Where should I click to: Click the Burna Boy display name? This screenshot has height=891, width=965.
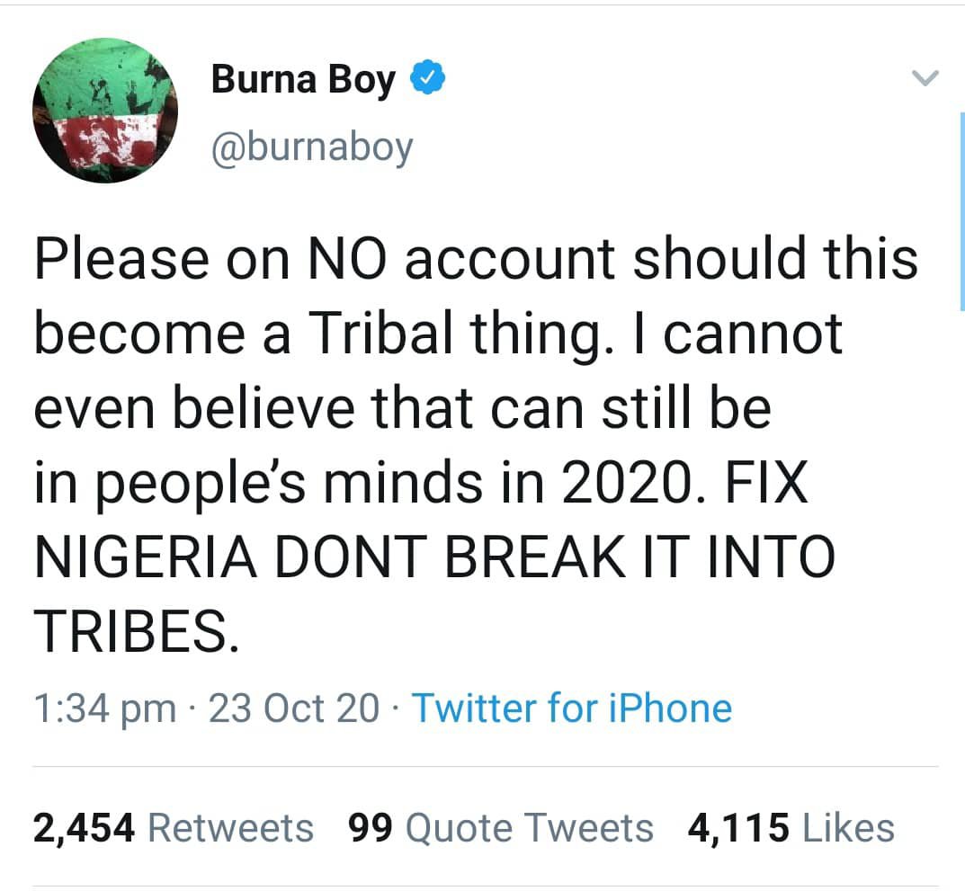[x=302, y=80]
